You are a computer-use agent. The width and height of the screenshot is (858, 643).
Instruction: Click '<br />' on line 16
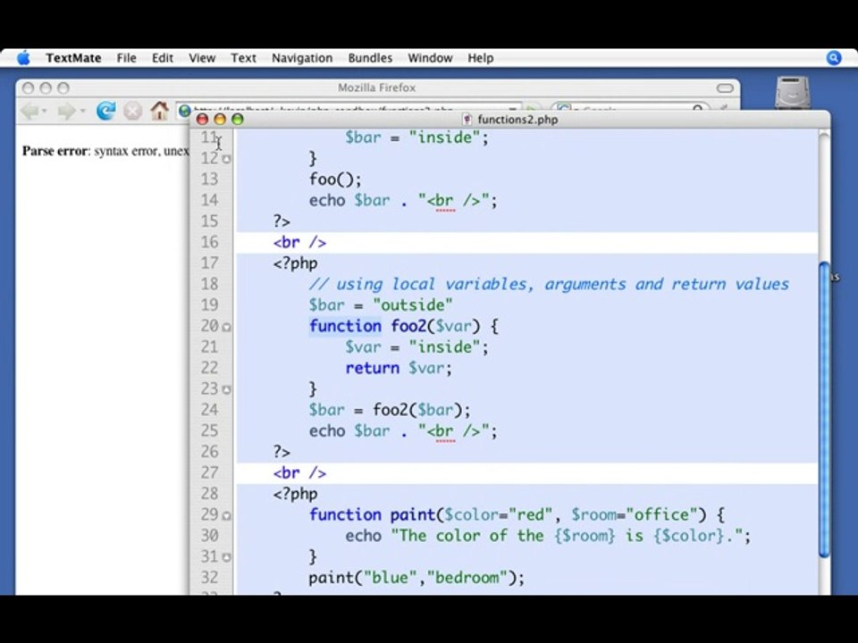pos(300,242)
